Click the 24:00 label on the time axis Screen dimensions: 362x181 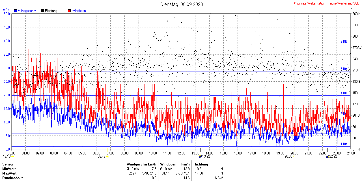(x=351, y=153)
